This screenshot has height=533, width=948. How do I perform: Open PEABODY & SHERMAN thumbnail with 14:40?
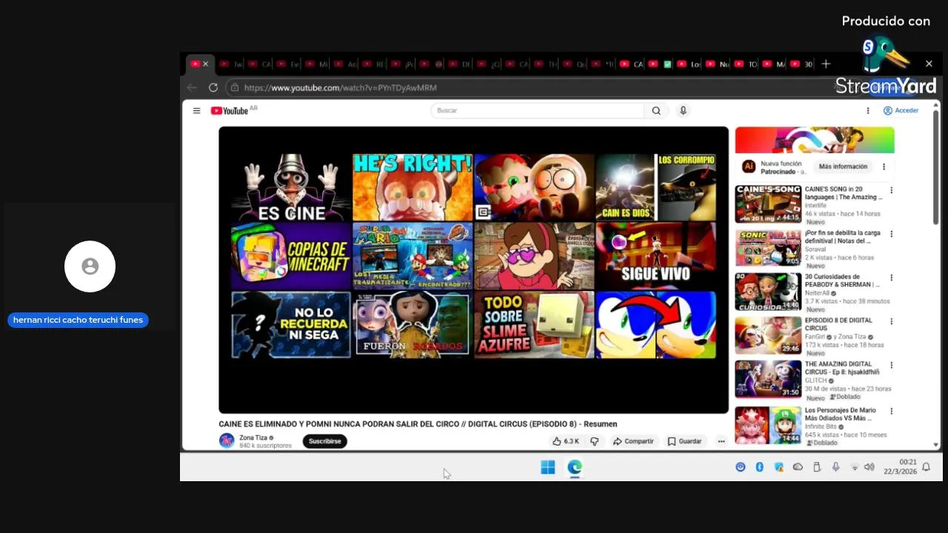(x=768, y=292)
